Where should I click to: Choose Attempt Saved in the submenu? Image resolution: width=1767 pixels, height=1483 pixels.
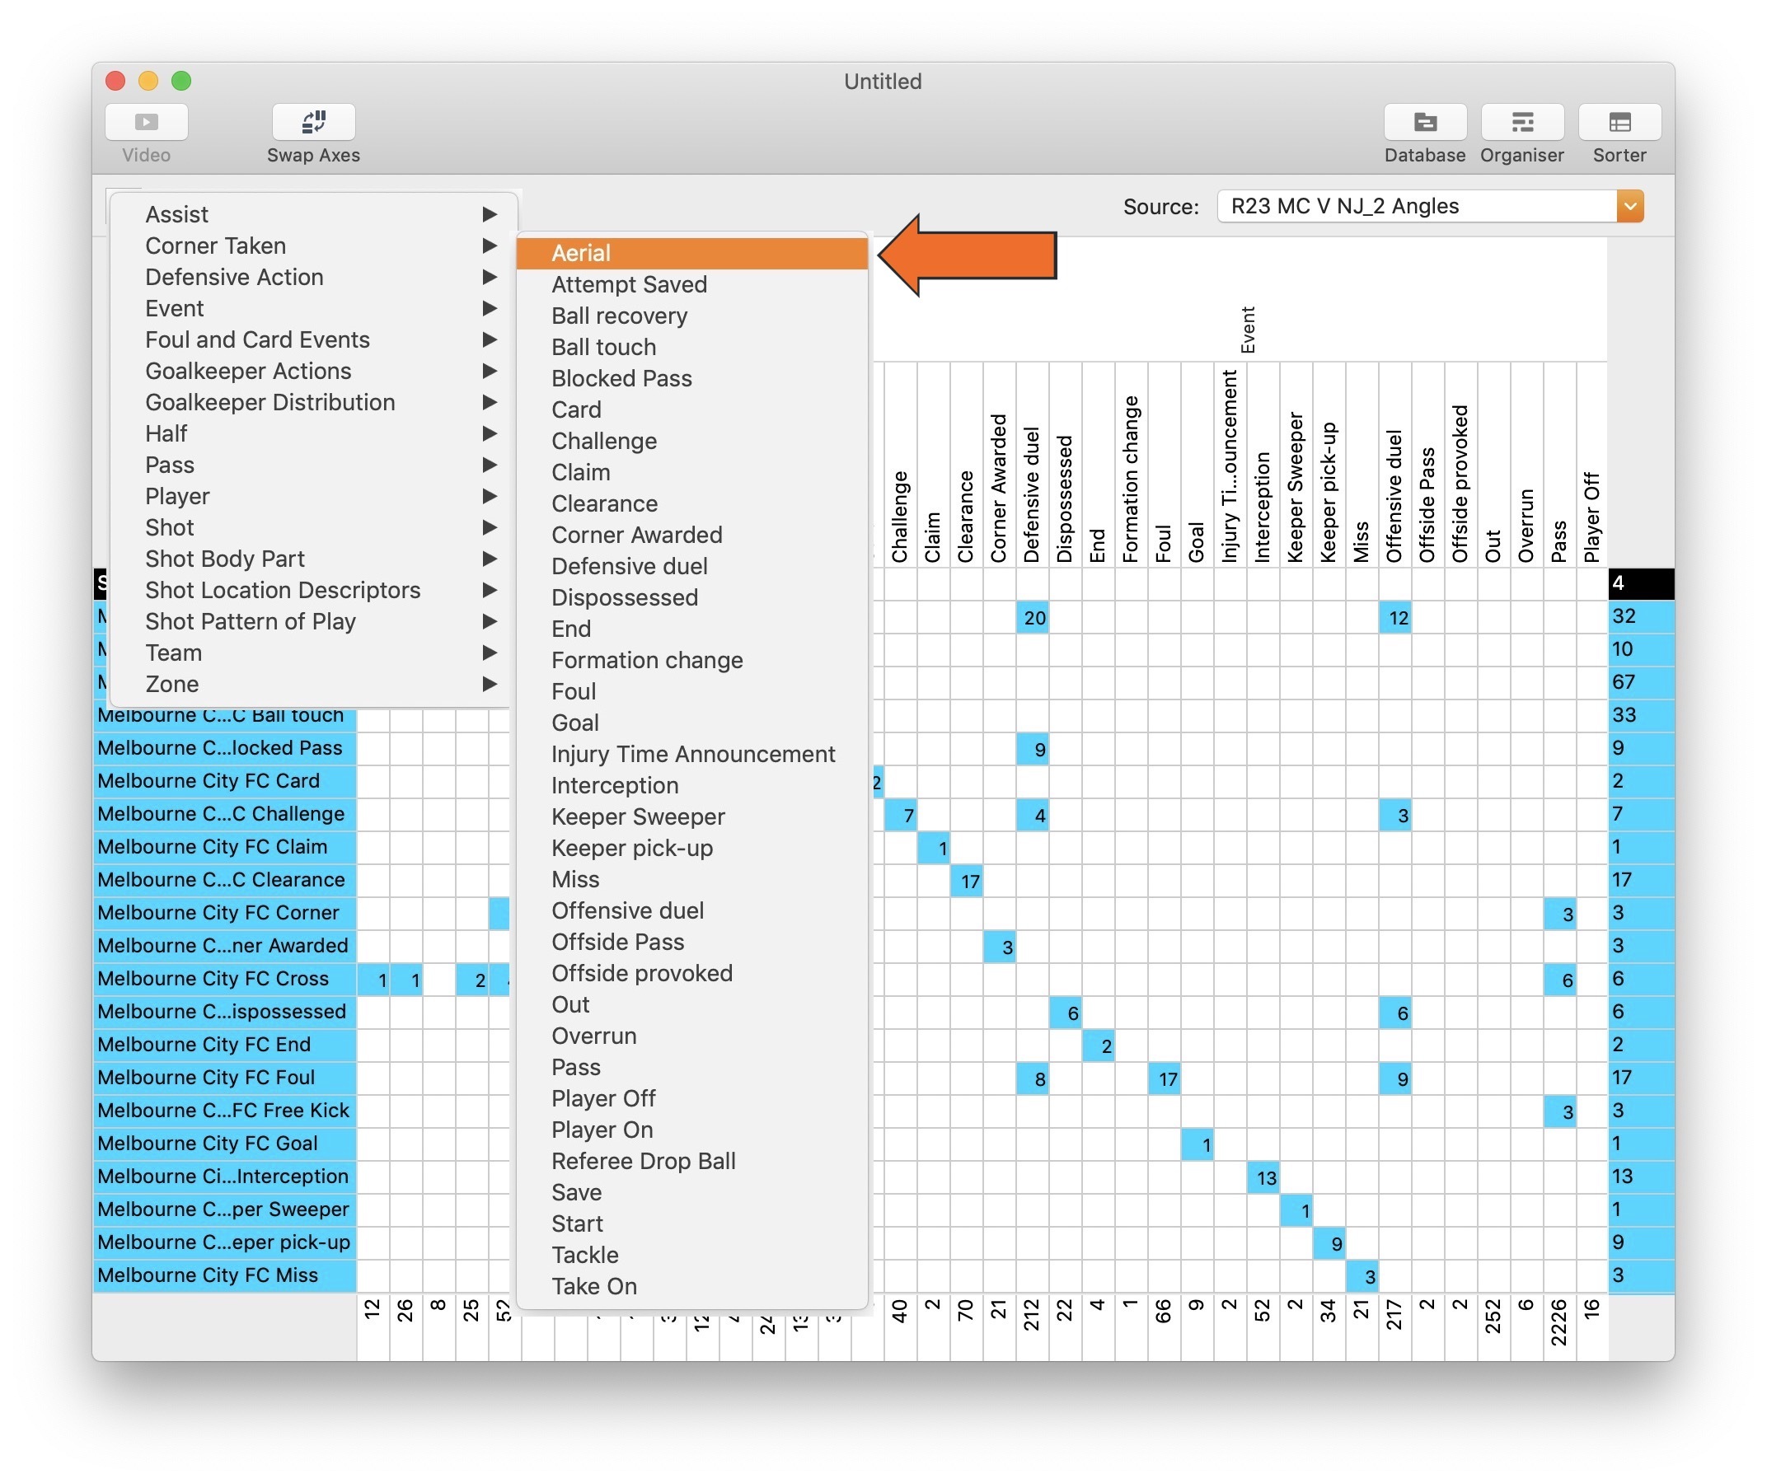[x=629, y=284]
